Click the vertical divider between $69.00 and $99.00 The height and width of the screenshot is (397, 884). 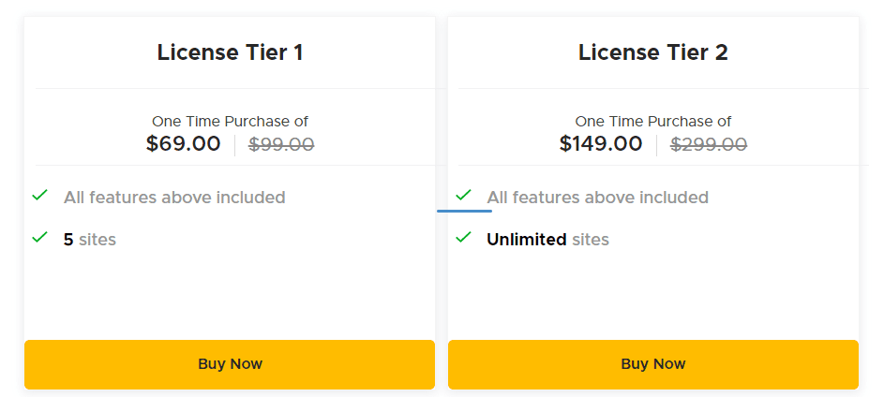(234, 145)
